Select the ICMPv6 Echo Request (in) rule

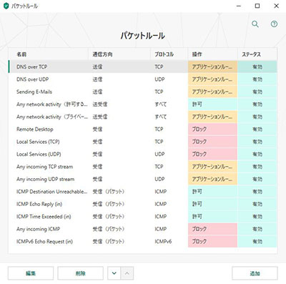coord(143,241)
